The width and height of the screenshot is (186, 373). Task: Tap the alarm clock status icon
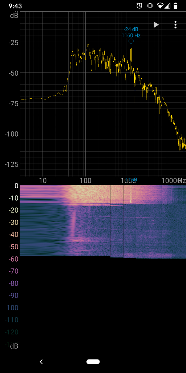point(139,6)
